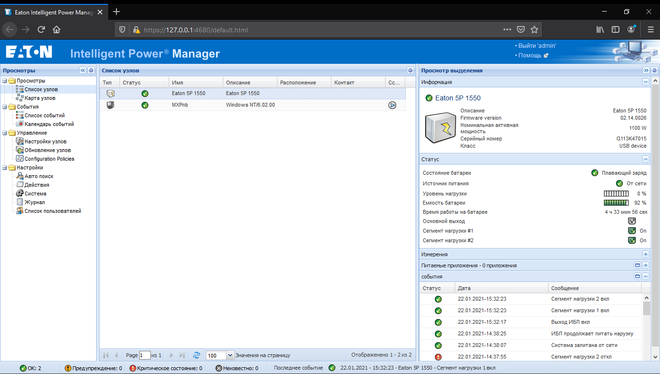Refresh the node list
Screen dimensions: 660x374
tap(197, 355)
